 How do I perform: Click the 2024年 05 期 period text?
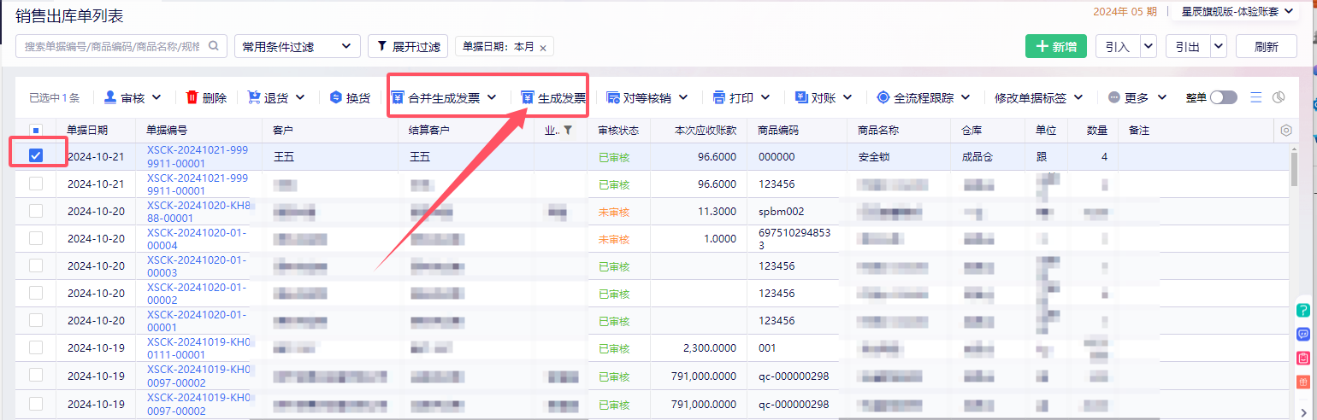(1125, 11)
